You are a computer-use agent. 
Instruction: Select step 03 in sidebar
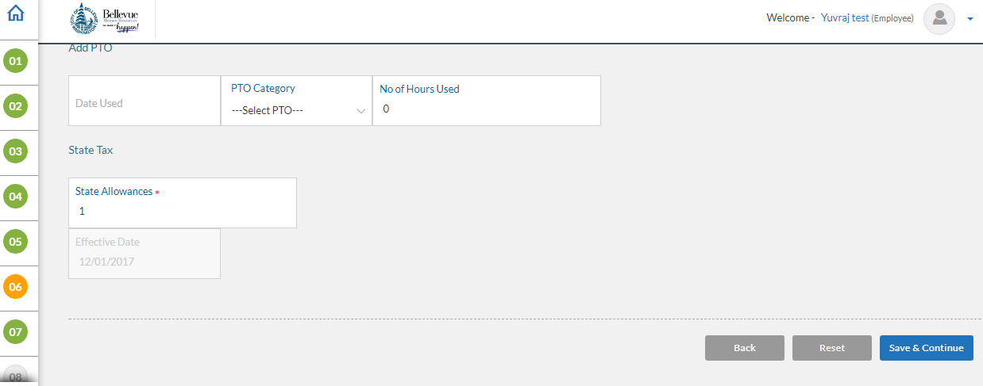tap(15, 151)
